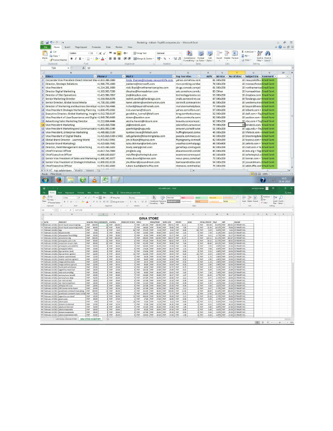
Task: Open the File tab in upper Excel window
Action: click(46, 47)
